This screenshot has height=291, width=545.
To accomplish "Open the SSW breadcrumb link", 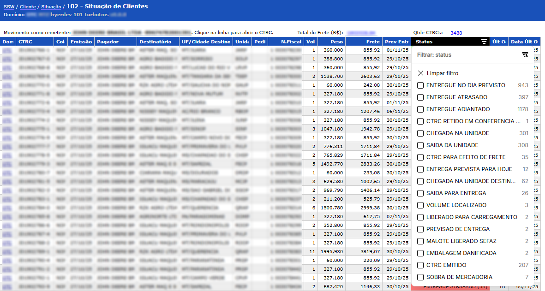I will (9, 7).
